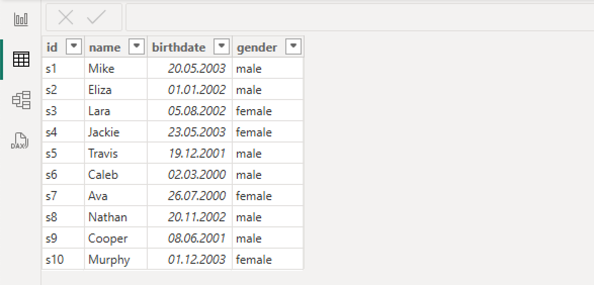Select the Caleb name cell
The height and width of the screenshot is (285, 594).
[116, 174]
